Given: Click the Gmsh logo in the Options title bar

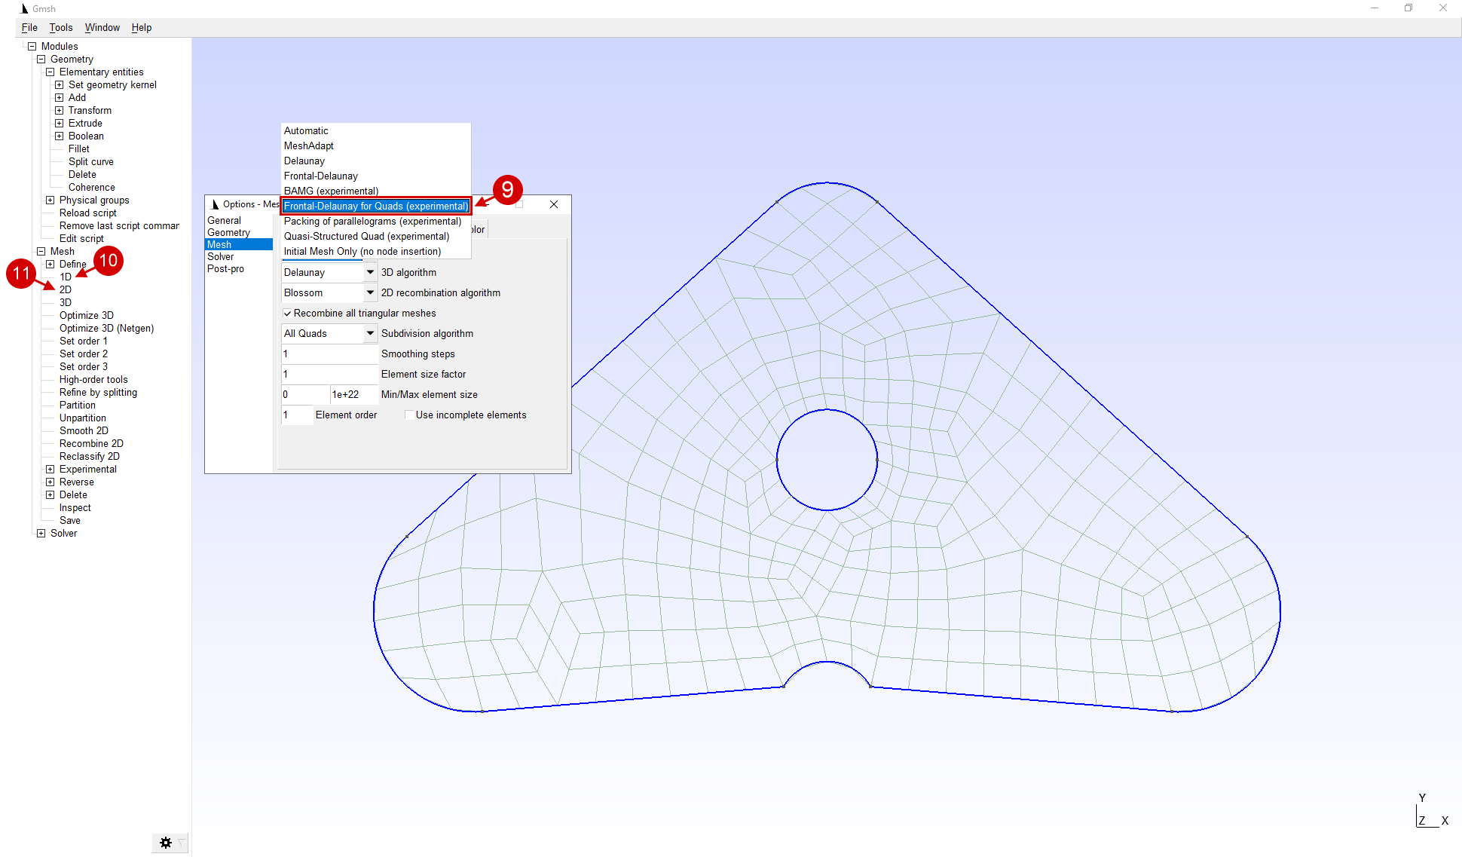Looking at the screenshot, I should tap(215, 204).
